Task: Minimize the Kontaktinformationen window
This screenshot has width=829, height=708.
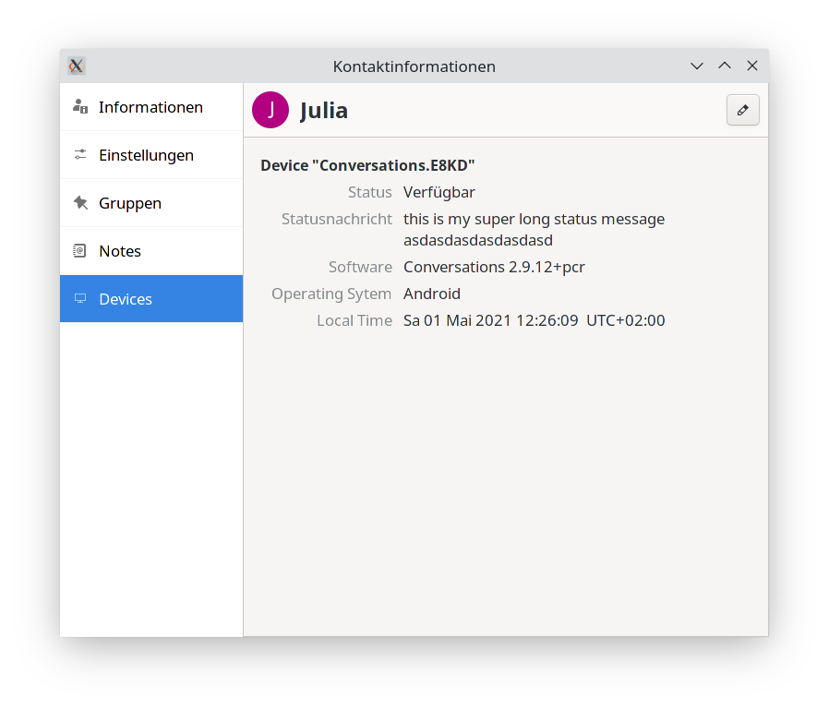Action: click(697, 66)
